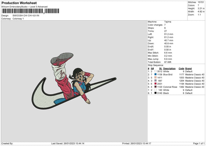Select the Max Jump value 6.9 mm
The width and height of the screenshot is (206, 146).
click(168, 59)
